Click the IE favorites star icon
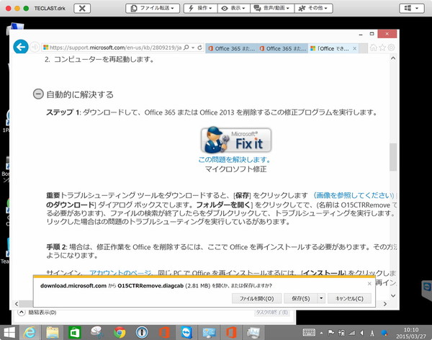The width and height of the screenshot is (432, 340). 382,48
